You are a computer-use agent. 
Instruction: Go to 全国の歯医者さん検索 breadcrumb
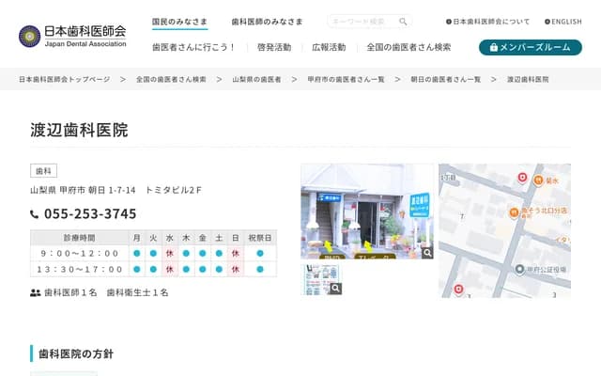171,79
